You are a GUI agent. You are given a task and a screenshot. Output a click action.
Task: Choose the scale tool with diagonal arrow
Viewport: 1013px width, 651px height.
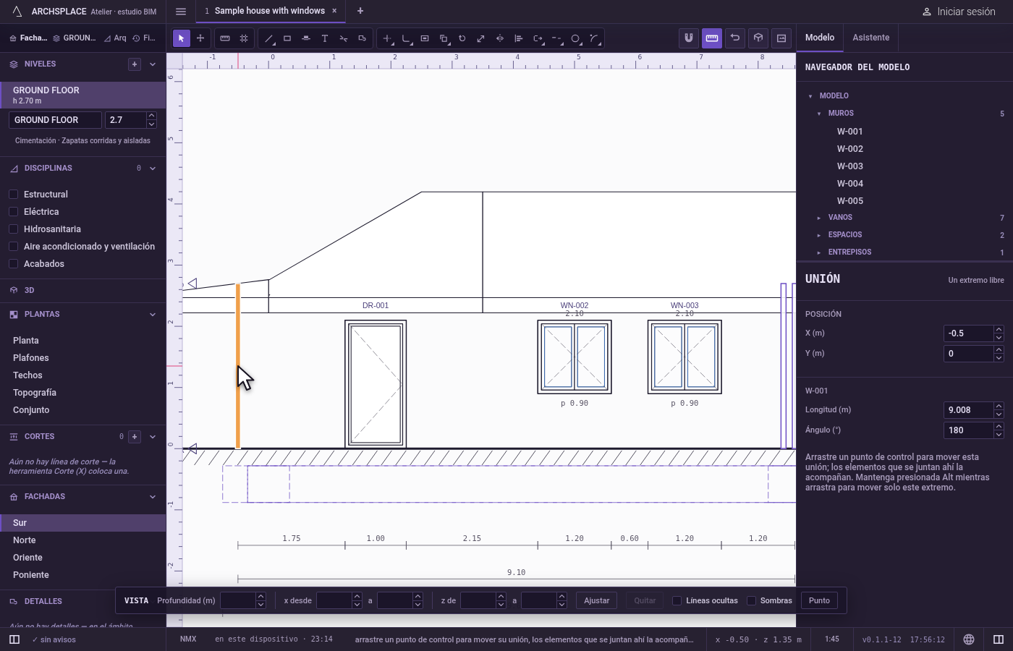pyautogui.click(x=481, y=38)
